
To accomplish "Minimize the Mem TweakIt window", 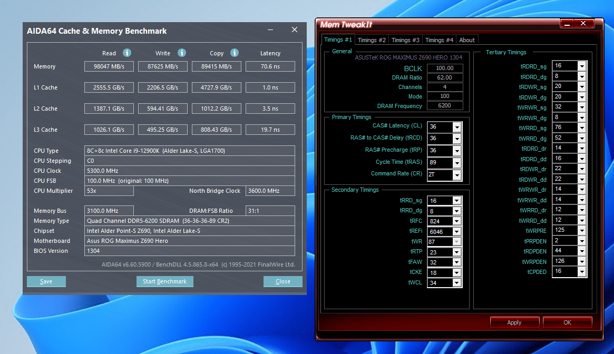I will click(x=567, y=24).
